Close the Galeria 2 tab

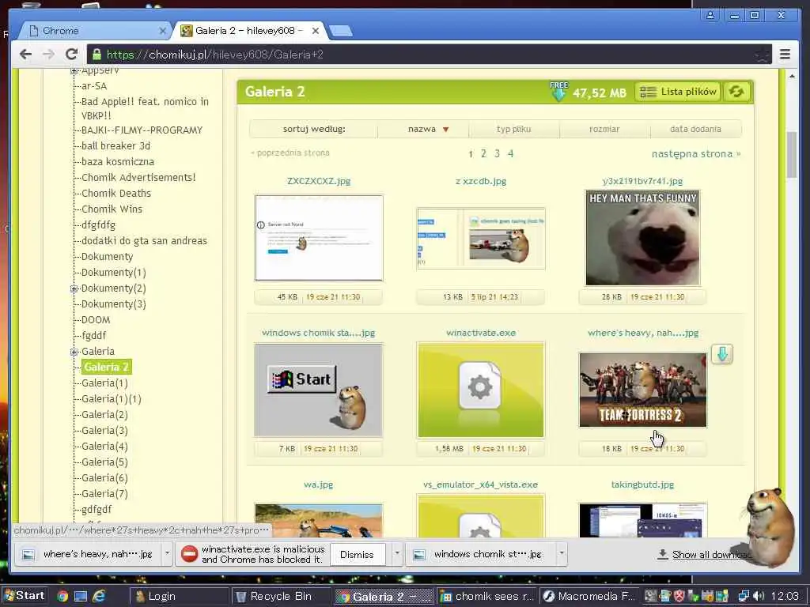pos(316,31)
